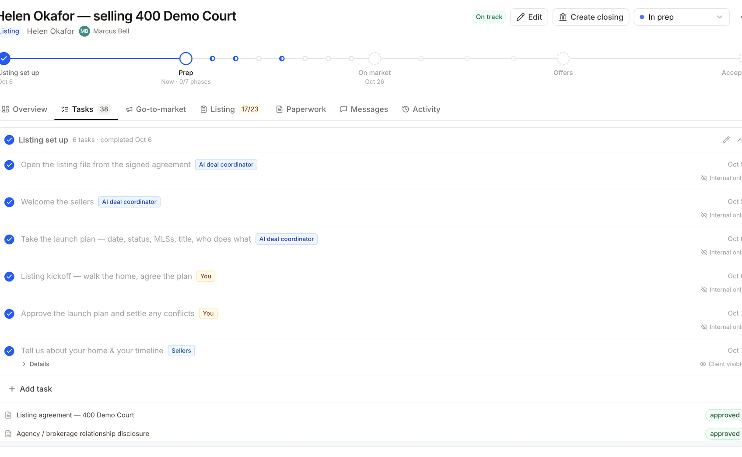Uncheck Listing kickoff — walk the home task

[9, 277]
